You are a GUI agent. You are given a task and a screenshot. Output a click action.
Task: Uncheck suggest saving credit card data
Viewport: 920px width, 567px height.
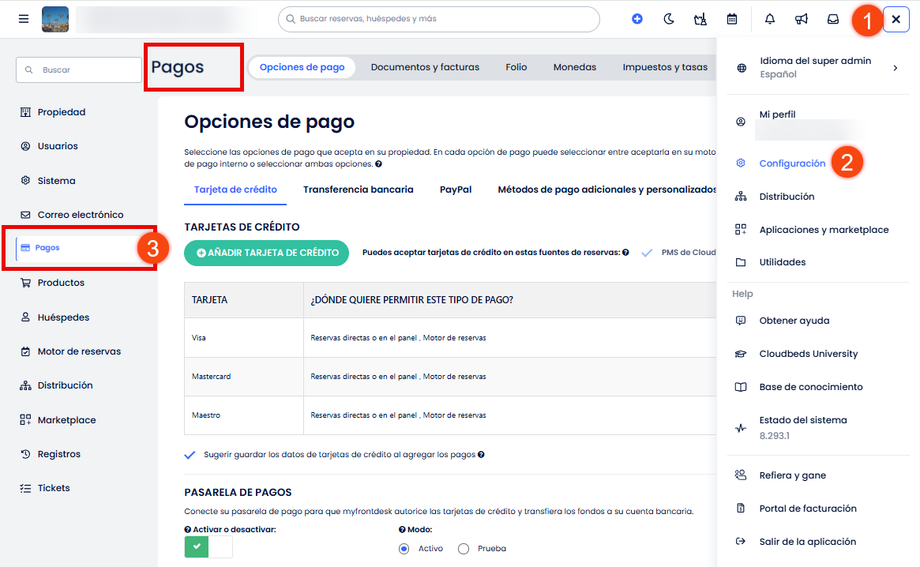pos(190,455)
